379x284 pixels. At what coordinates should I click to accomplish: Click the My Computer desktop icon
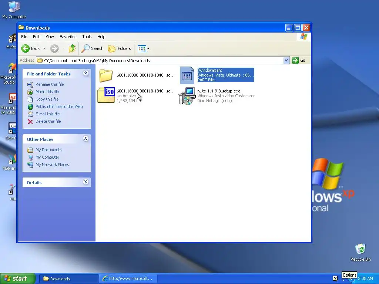click(x=14, y=10)
